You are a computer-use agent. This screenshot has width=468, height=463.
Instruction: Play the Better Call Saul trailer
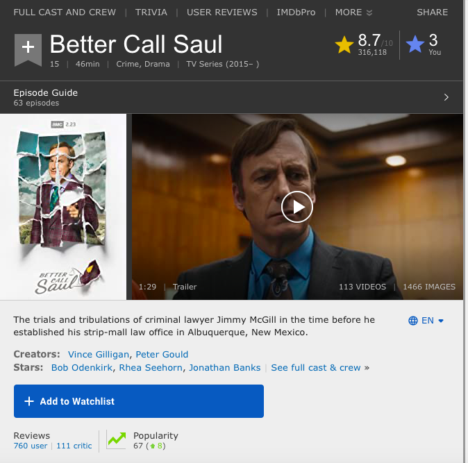tap(297, 207)
